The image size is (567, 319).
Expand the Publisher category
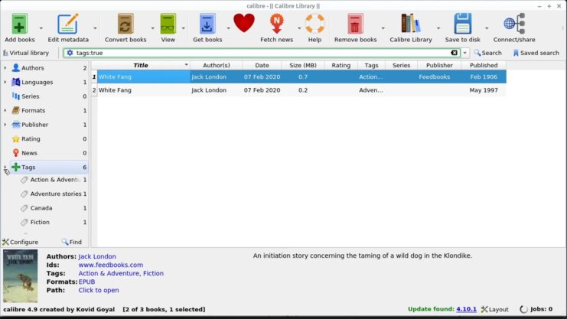(5, 125)
